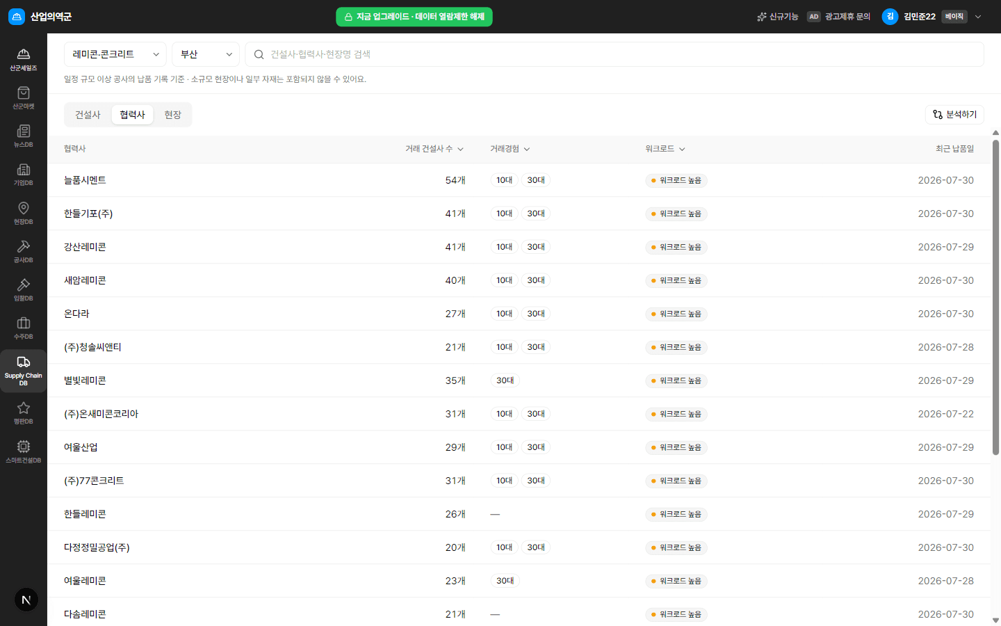Expand the 워크로드 column filter
Screen dimensions: 1001x626
pyautogui.click(x=665, y=149)
